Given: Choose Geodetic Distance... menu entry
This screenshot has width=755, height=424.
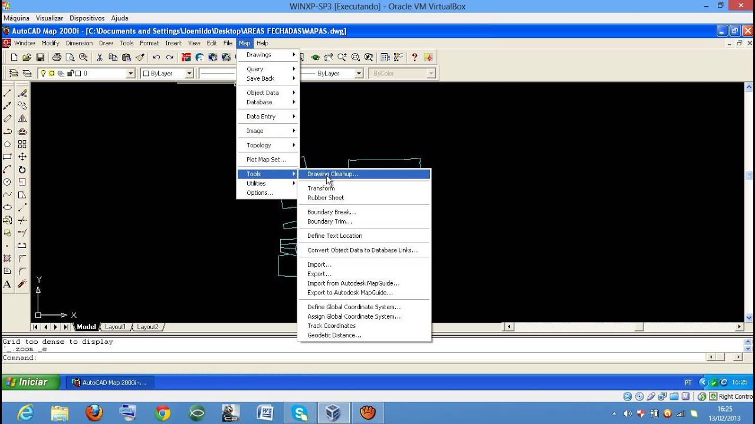Looking at the screenshot, I should pos(365,335).
